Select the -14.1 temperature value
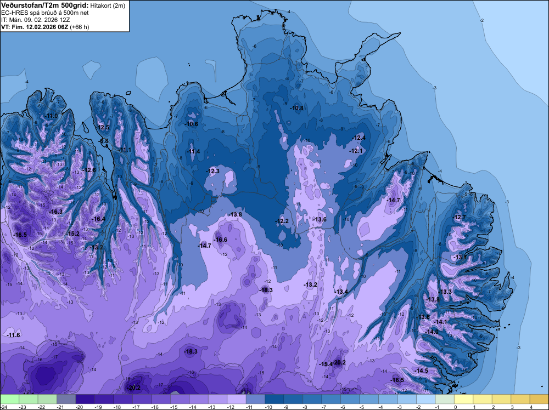 [x=440, y=322]
